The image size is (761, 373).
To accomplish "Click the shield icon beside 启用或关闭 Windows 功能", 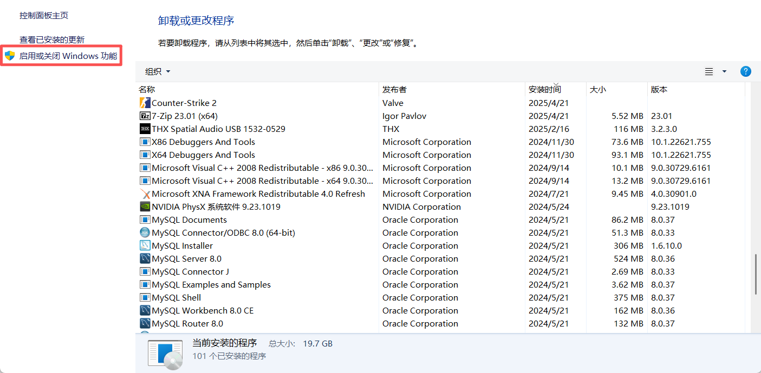I will click(x=10, y=56).
